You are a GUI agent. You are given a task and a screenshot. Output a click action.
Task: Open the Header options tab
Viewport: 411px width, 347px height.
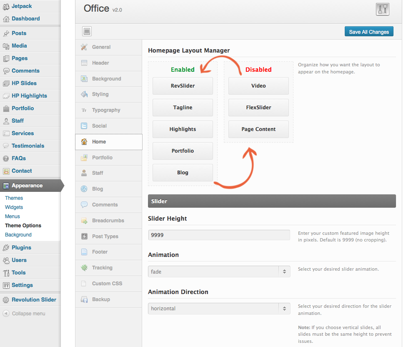coord(108,63)
